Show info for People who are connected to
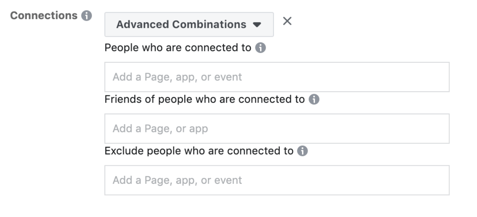This screenshot has width=477, height=217. point(260,48)
